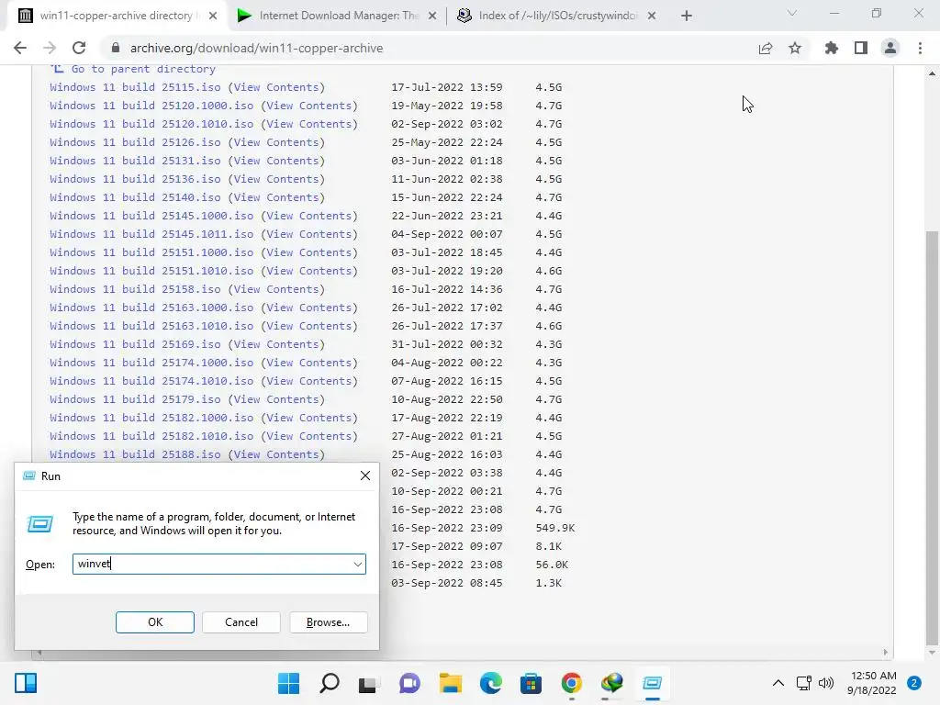
Task: Click the 17-Sep-2022 09:07 date text
Action: 447,546
